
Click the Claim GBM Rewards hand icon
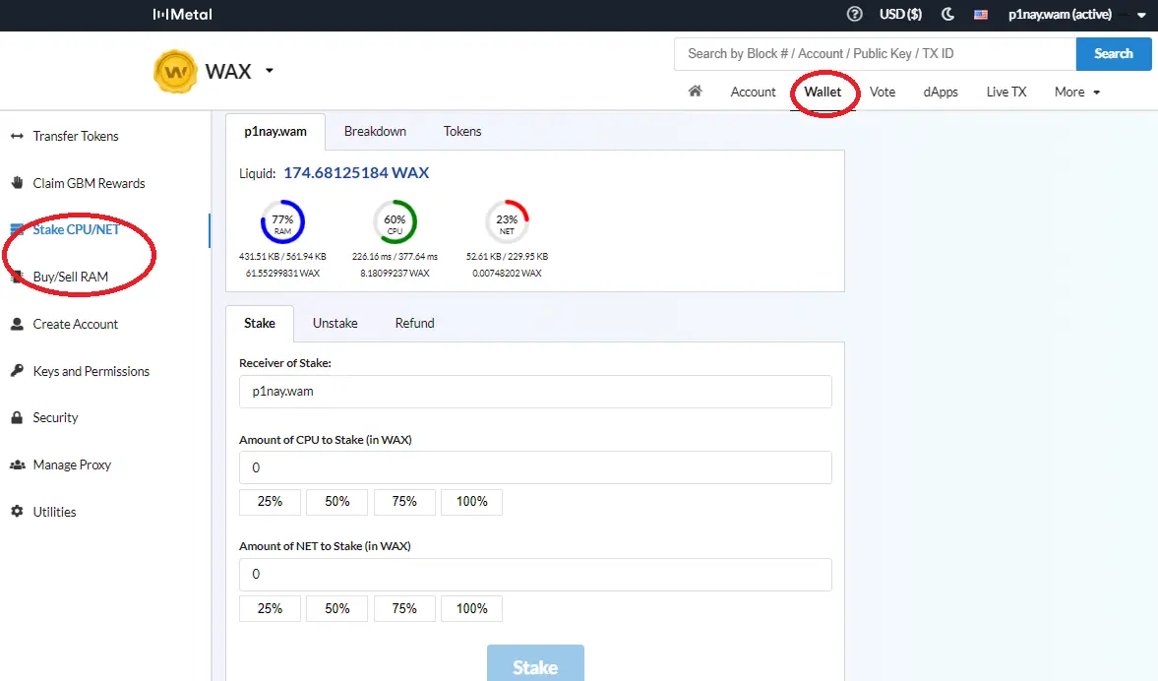(17, 182)
